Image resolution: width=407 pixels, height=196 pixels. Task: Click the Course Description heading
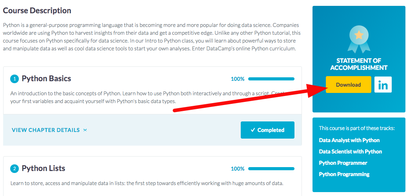click(x=37, y=11)
